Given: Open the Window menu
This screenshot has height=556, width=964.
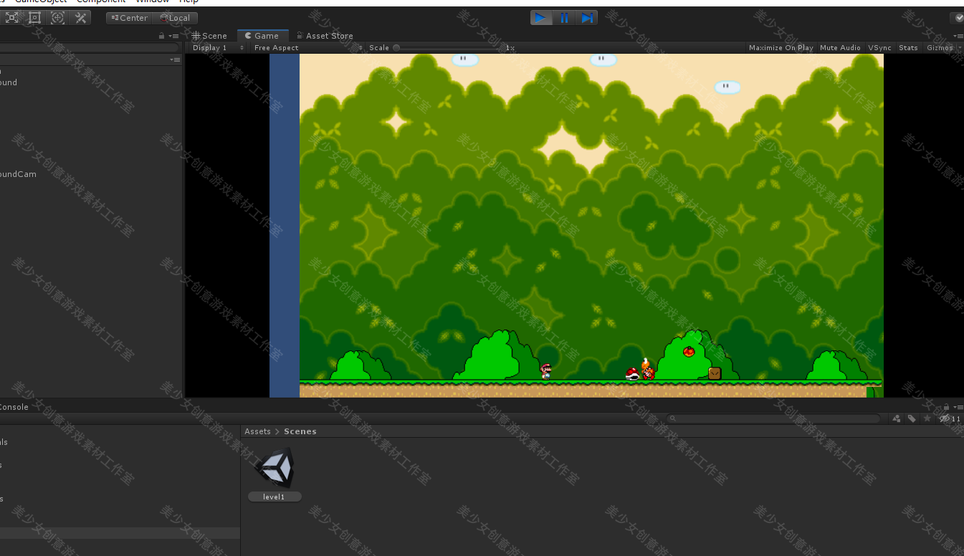Looking at the screenshot, I should (151, 1).
